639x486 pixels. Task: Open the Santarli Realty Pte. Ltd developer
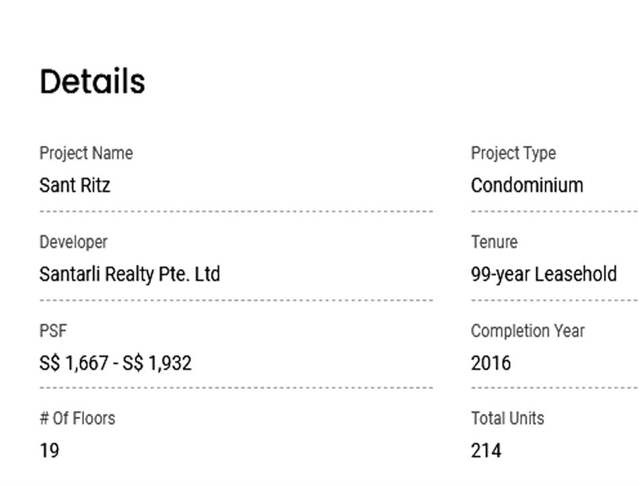(x=129, y=274)
